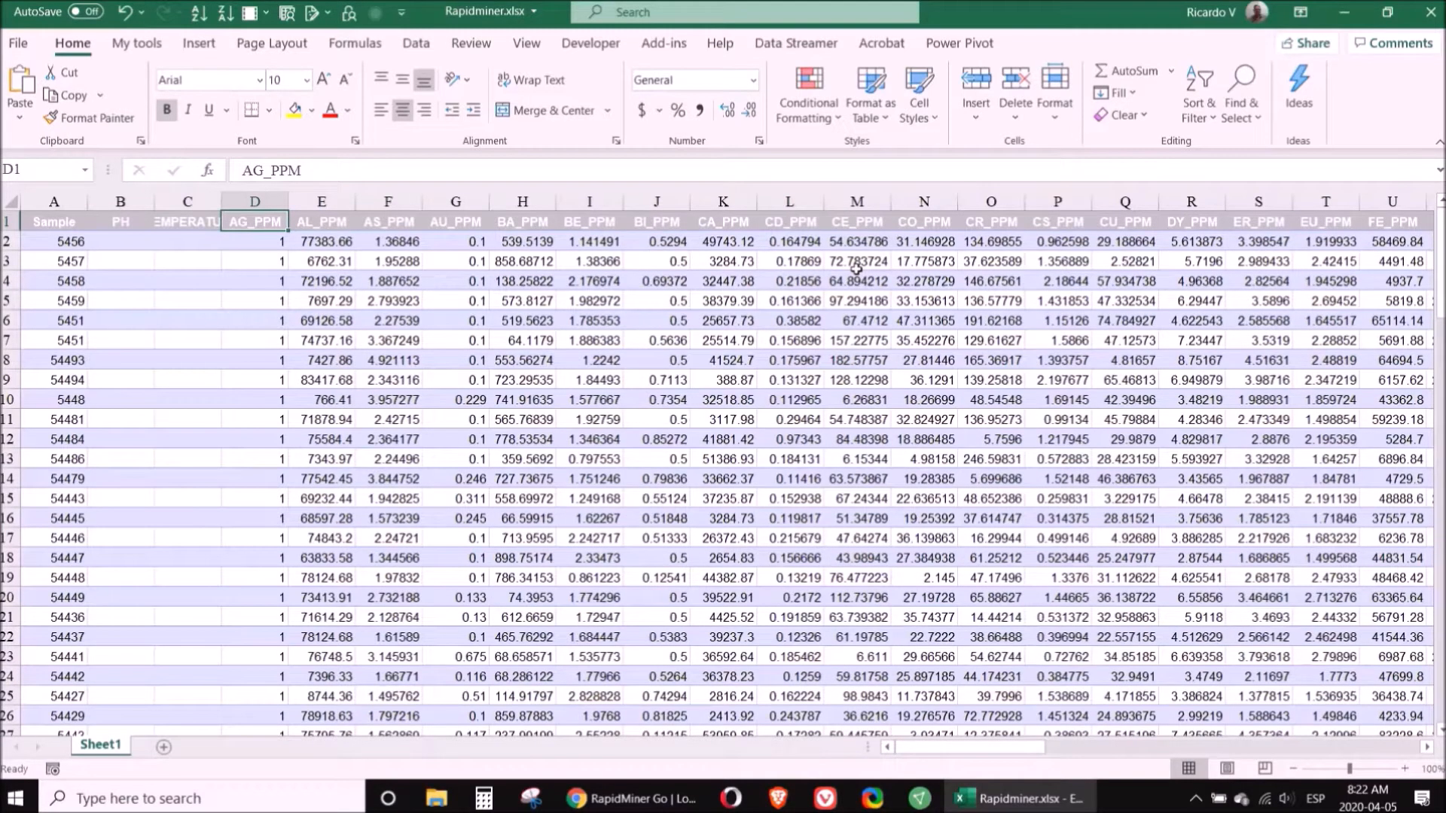The width and height of the screenshot is (1446, 813).
Task: Open the Power Pivot tab
Action: click(x=959, y=43)
